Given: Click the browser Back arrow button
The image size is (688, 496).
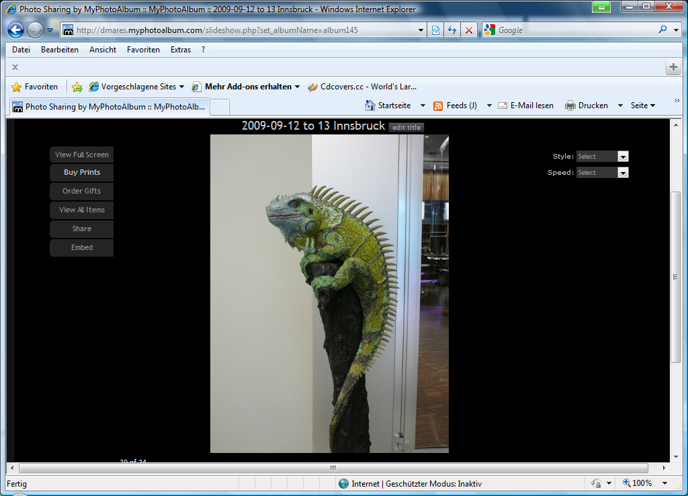Looking at the screenshot, I should click(x=15, y=30).
